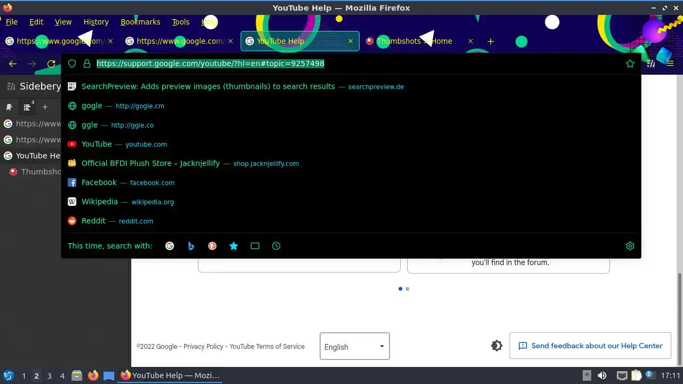Image resolution: width=683 pixels, height=384 pixels.
Task: Toggle the dark mode icon in the page footer
Action: pyautogui.click(x=497, y=346)
